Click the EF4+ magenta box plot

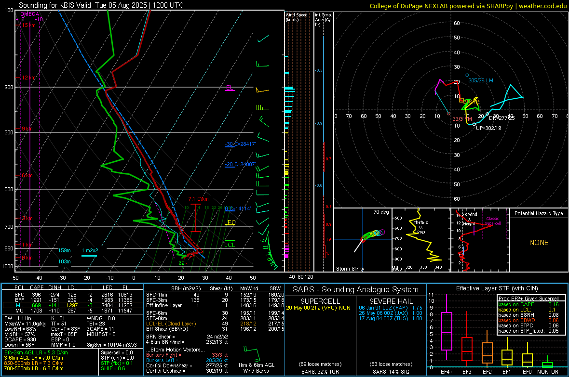coord(447,331)
